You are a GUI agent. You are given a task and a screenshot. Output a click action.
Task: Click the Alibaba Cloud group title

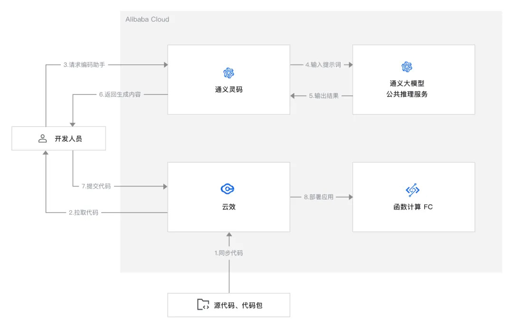point(147,19)
